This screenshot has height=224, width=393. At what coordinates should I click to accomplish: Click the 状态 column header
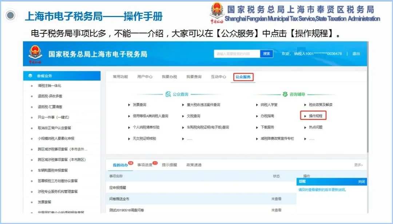coord(276,176)
